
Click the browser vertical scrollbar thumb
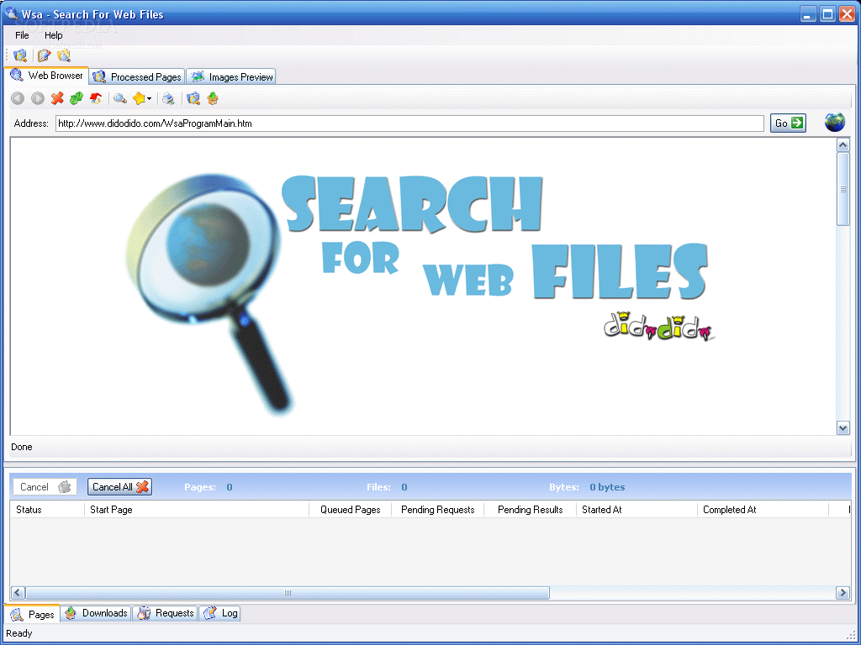pos(843,189)
